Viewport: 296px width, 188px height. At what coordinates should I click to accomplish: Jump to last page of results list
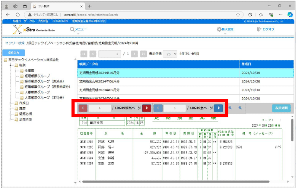pyautogui.click(x=143, y=54)
